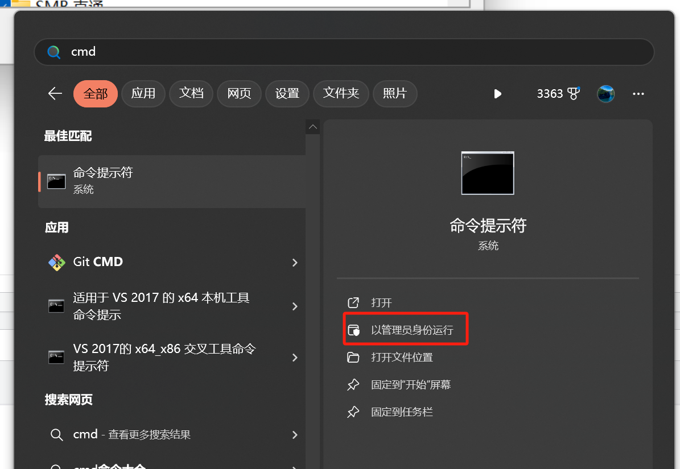Switch to the 照片 filter tab
The image size is (680, 469).
coord(395,94)
